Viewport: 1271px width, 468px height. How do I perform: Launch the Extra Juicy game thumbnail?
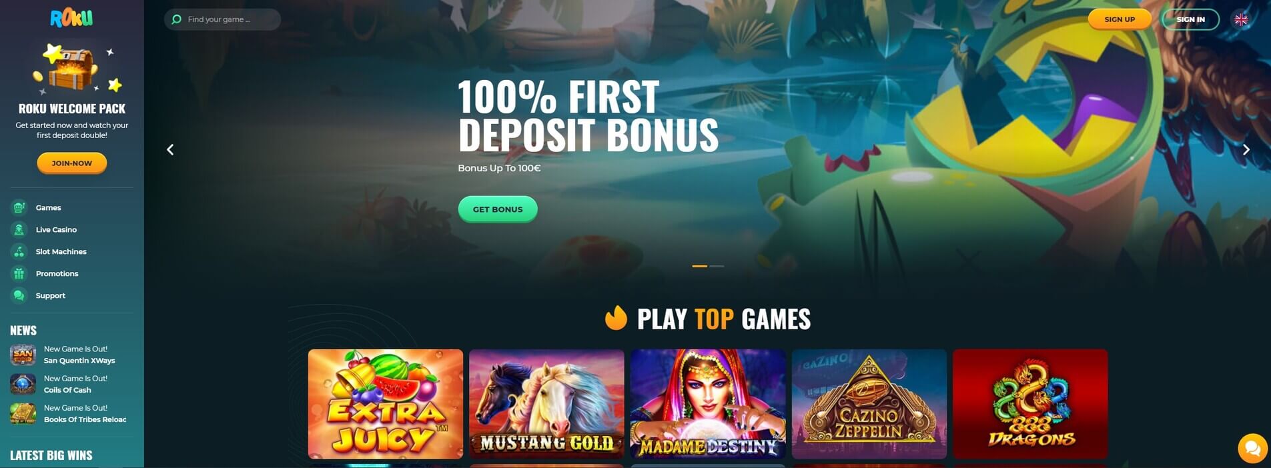386,404
